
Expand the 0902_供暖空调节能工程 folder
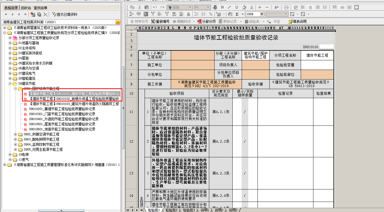(16, 134)
